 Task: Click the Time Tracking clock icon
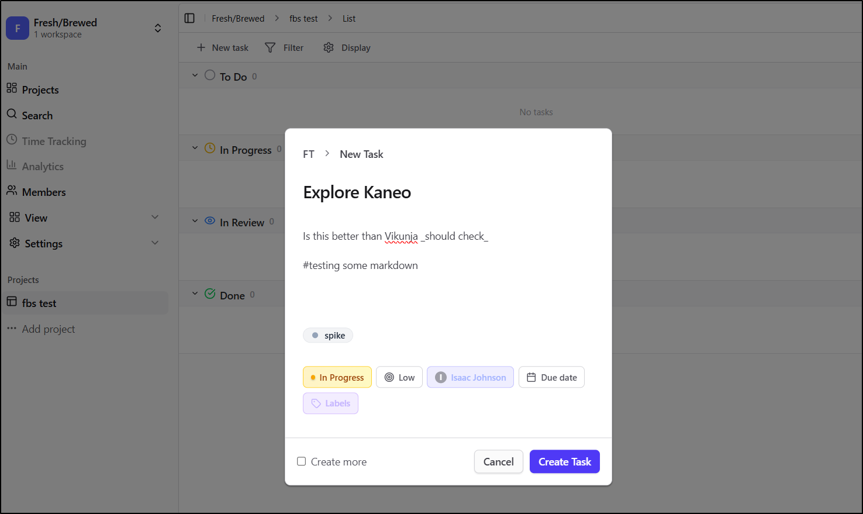(x=12, y=139)
